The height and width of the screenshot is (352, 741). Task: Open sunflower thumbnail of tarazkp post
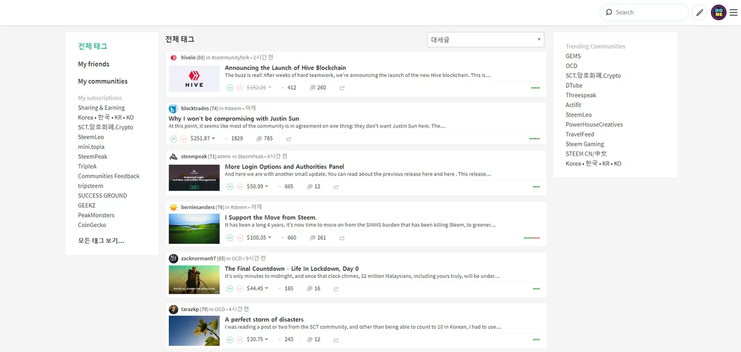(x=194, y=331)
